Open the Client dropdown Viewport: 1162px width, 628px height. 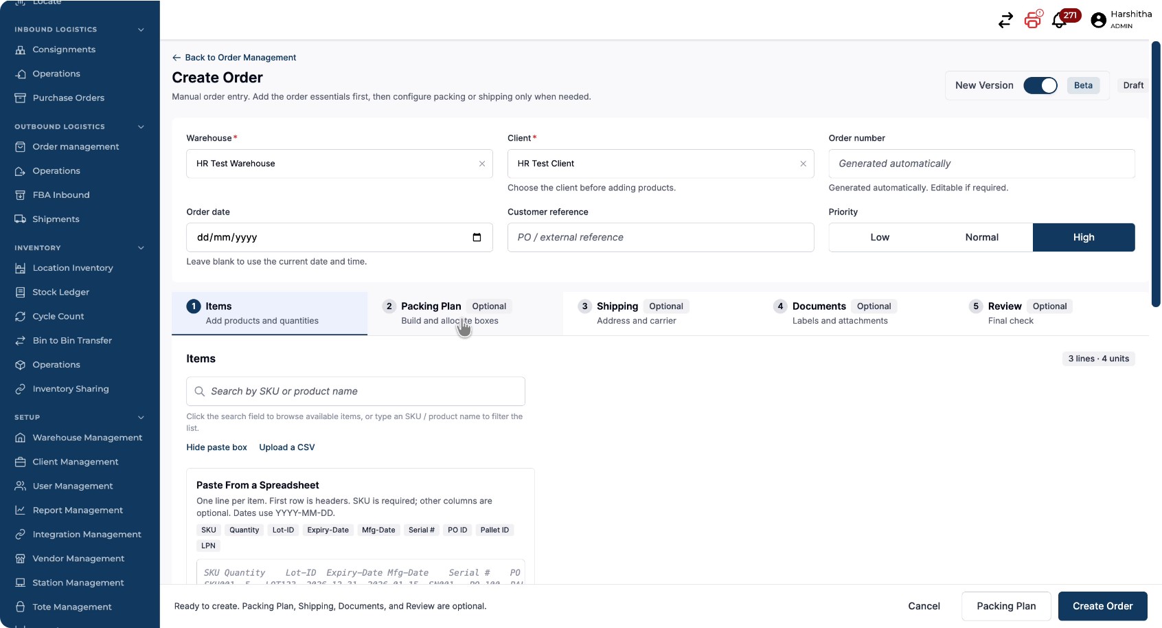tap(661, 164)
